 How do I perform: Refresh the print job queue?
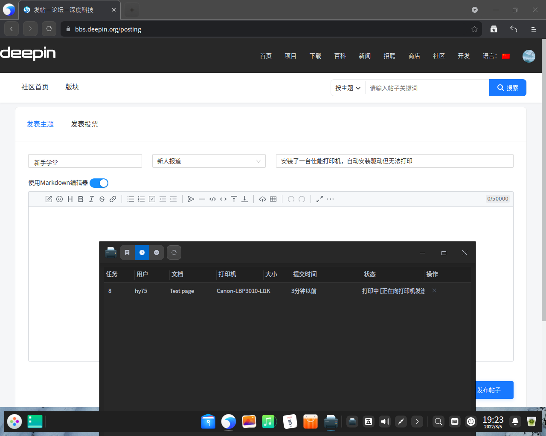point(174,252)
